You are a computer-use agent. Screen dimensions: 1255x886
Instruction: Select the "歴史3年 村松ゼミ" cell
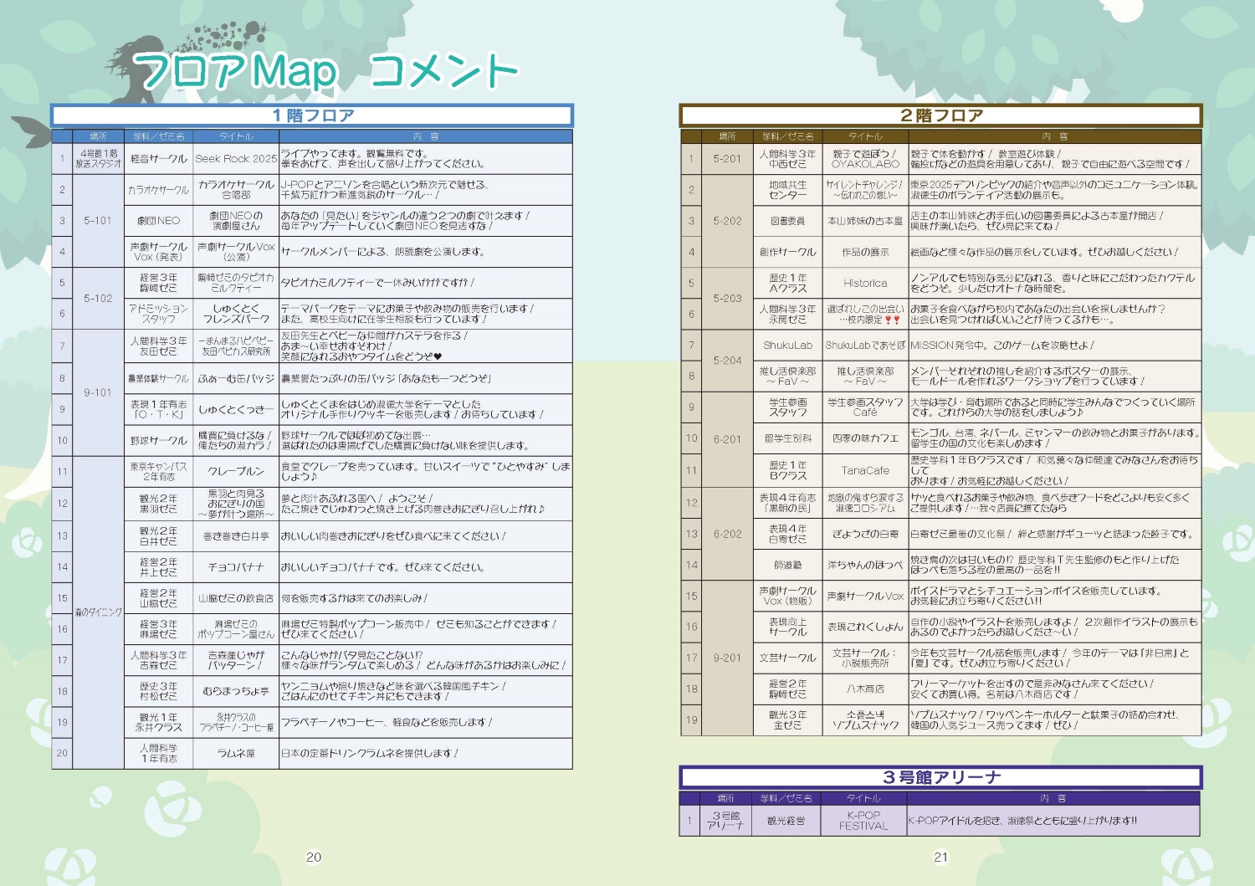(x=159, y=691)
